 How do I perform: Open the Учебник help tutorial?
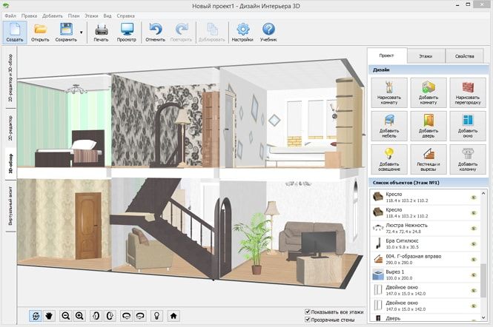(268, 33)
